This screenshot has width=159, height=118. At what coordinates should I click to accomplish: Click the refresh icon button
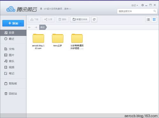[x=94, y=19]
